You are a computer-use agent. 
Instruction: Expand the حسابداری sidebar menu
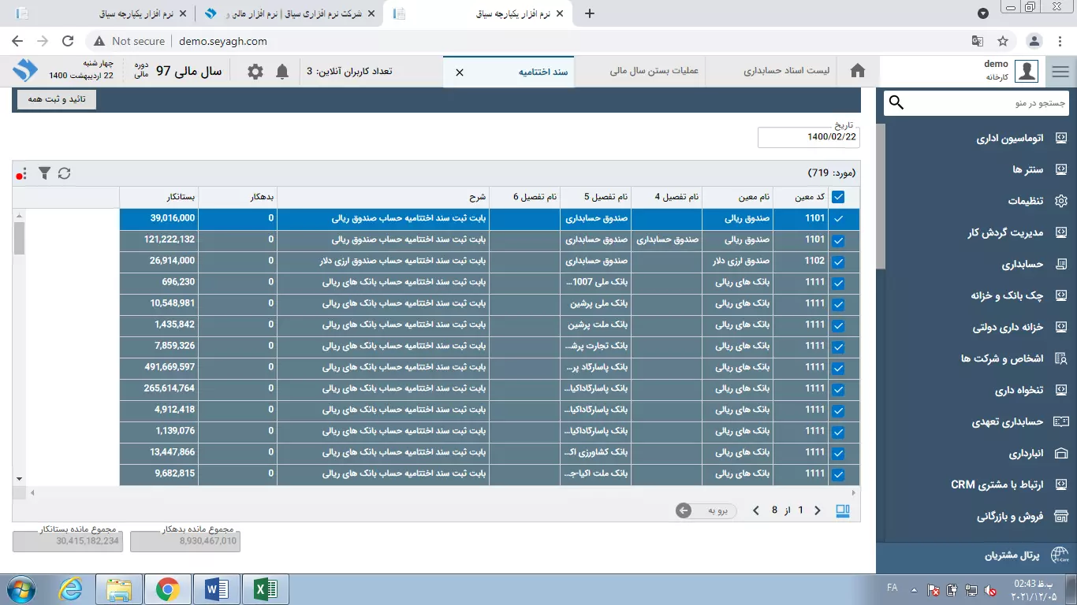[1022, 265]
